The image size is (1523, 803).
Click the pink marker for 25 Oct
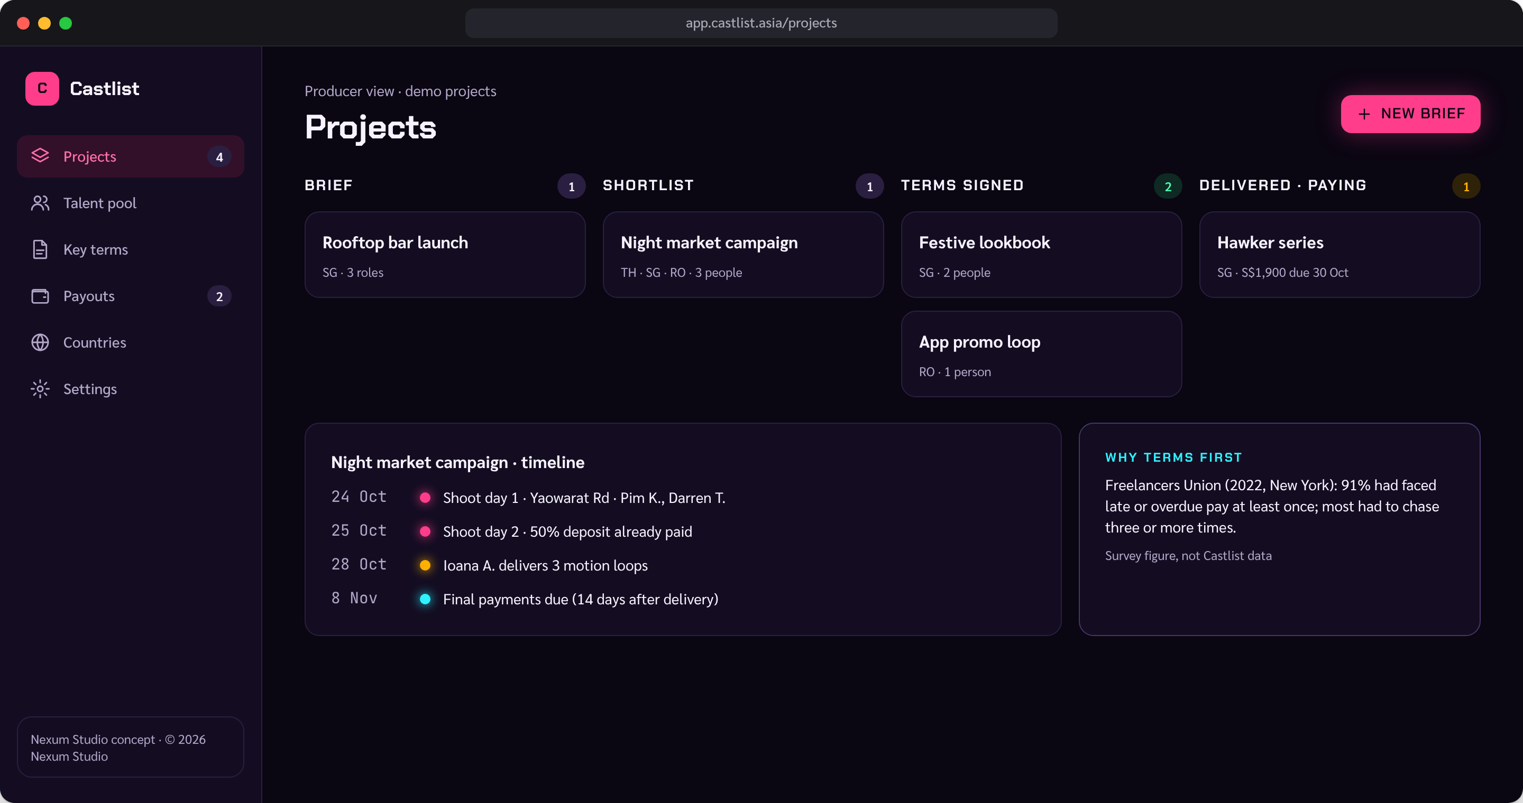point(425,531)
